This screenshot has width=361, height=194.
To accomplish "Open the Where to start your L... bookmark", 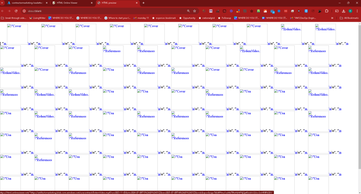I will coord(118,18).
